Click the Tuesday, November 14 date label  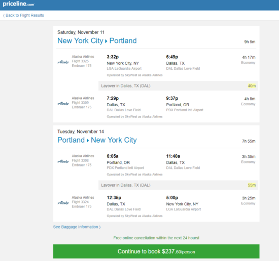(81, 132)
